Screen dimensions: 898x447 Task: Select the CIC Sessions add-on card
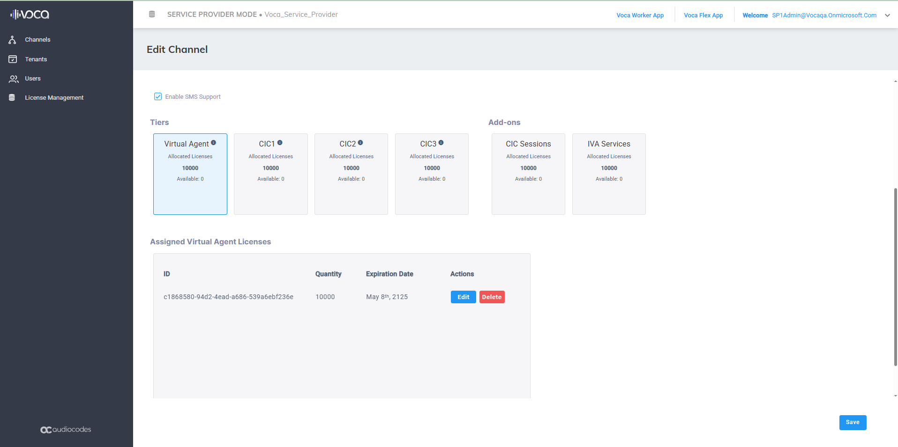528,174
